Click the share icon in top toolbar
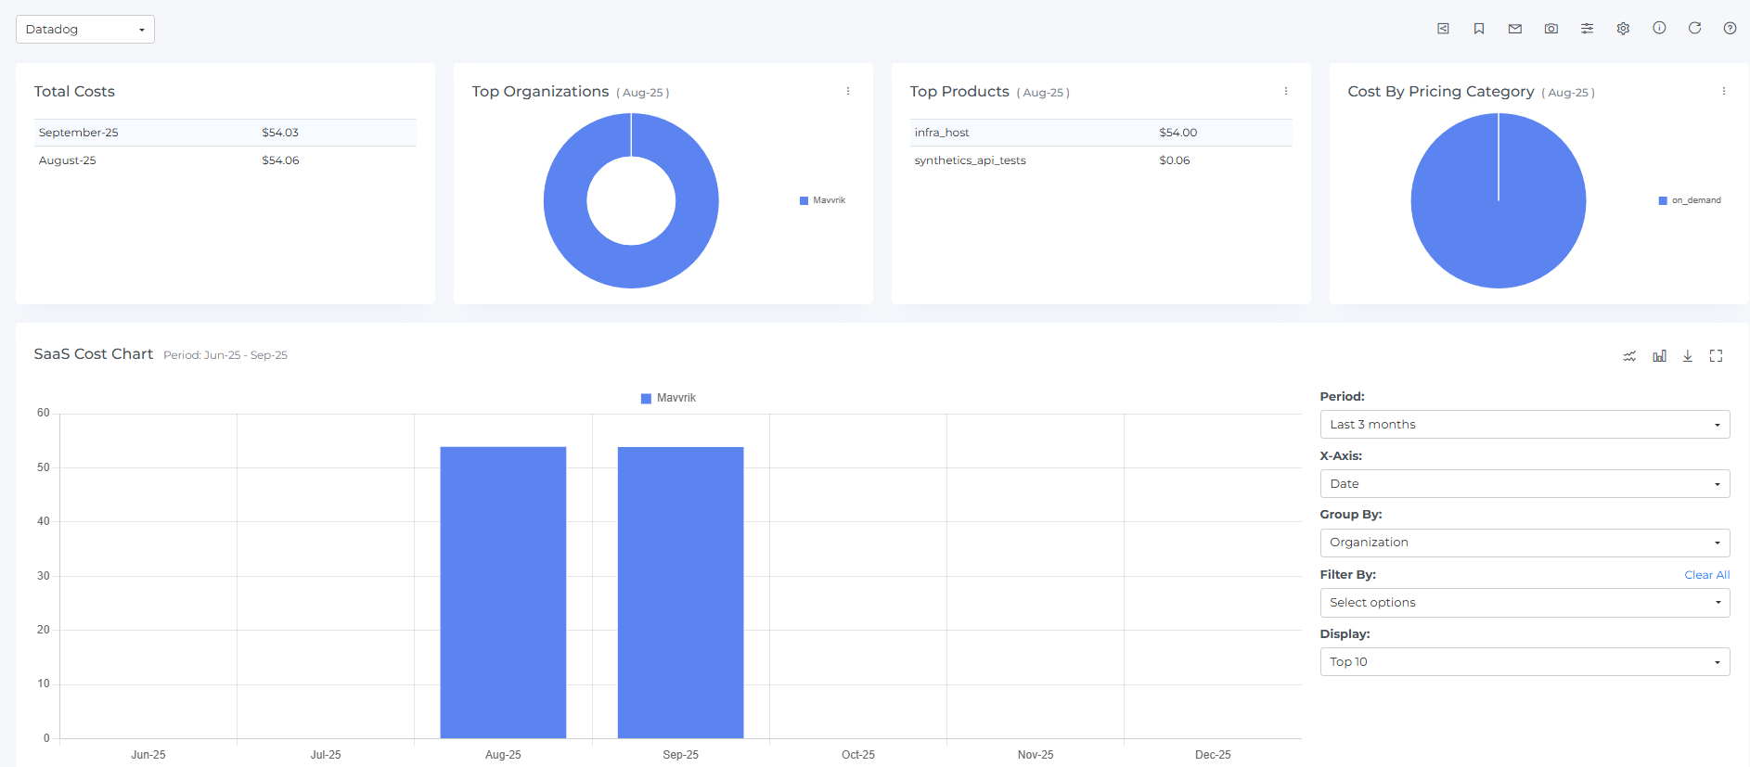Screen dimensions: 1750x767 [x=1443, y=29]
